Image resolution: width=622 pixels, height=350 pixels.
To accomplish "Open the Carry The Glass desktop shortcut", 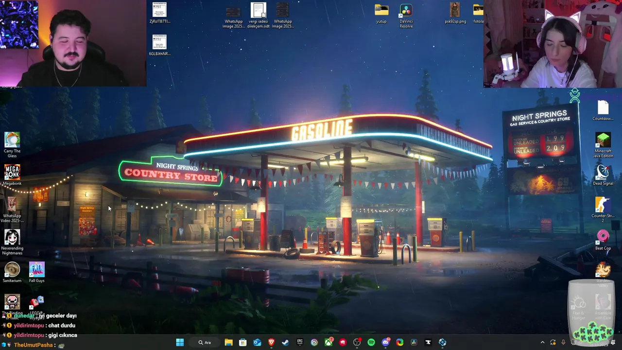I will (12, 145).
